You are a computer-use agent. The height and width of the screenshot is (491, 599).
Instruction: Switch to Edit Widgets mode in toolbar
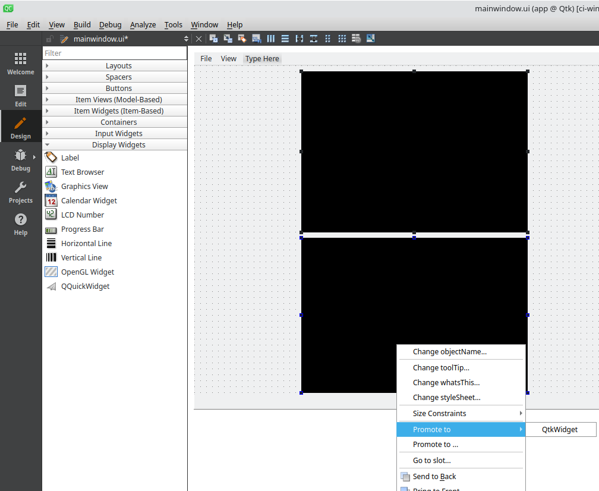point(213,39)
